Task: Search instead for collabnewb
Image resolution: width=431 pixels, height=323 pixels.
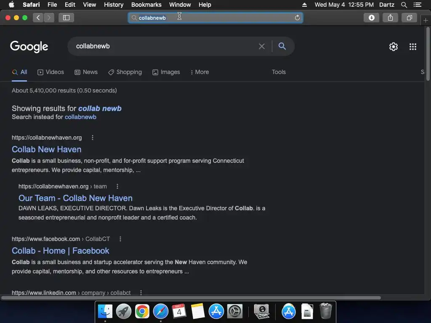Action: pos(80,117)
